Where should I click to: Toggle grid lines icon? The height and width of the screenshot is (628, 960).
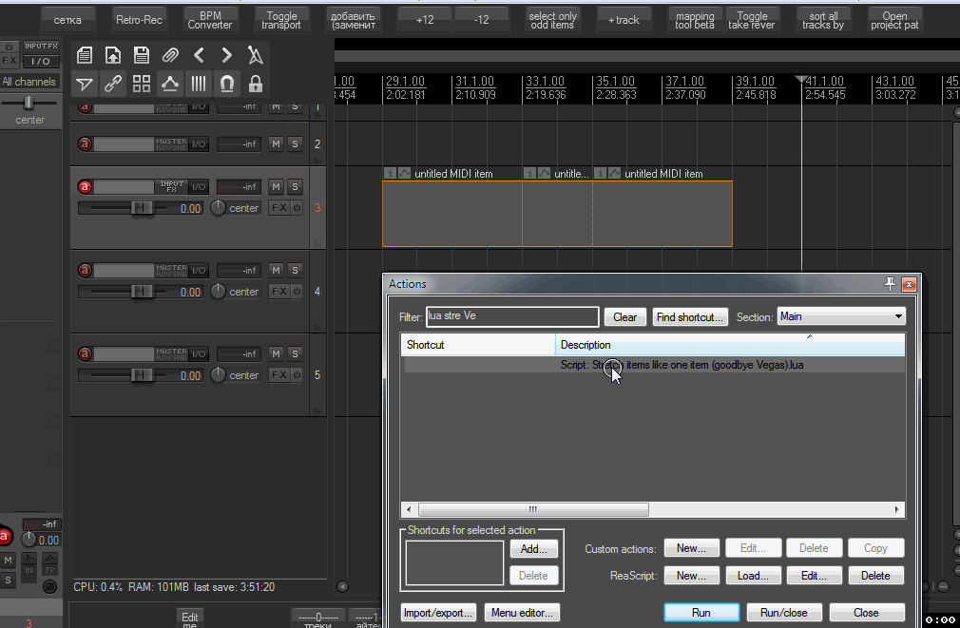tap(199, 84)
